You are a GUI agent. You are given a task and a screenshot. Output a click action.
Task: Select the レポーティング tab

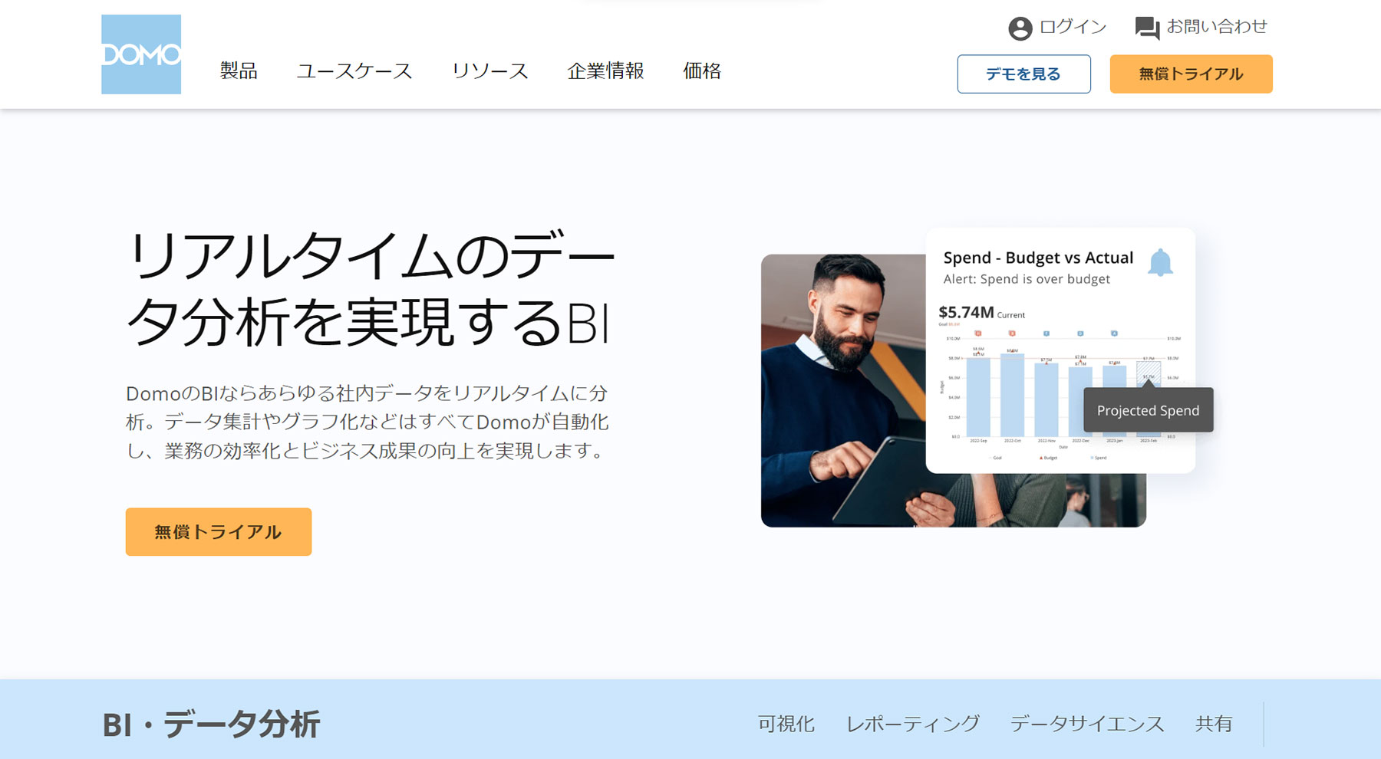click(x=913, y=723)
